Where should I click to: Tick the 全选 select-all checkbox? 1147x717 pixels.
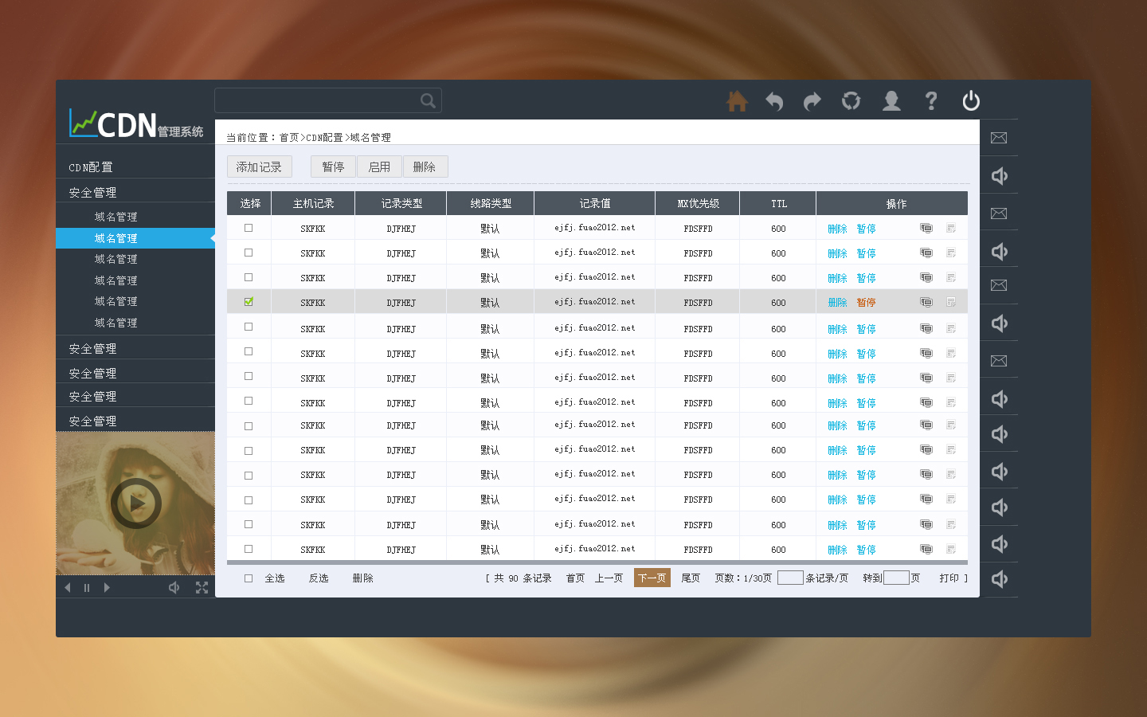[249, 578]
